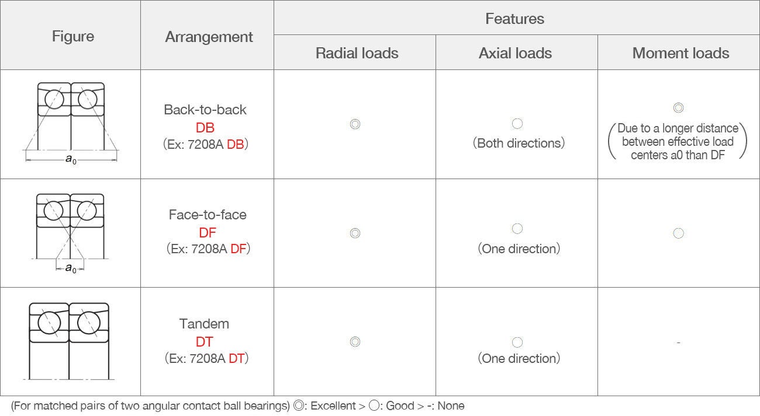Screen dimensions: 760x416
Task: Click the Good circle for Face-to-face moment loads
Action: click(x=678, y=233)
